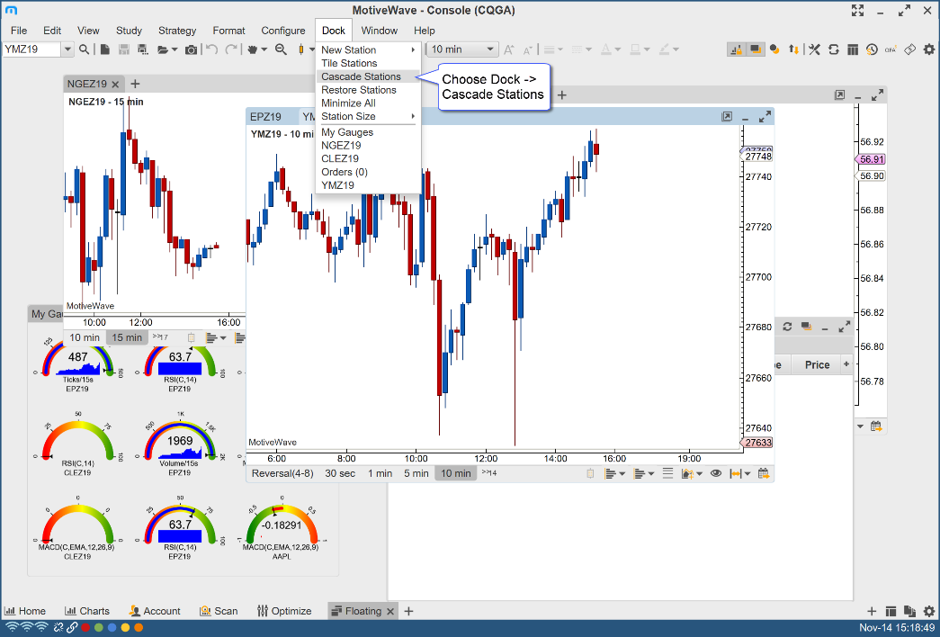Click the new chart page icon
Screen dimensions: 940x637
pos(105,49)
